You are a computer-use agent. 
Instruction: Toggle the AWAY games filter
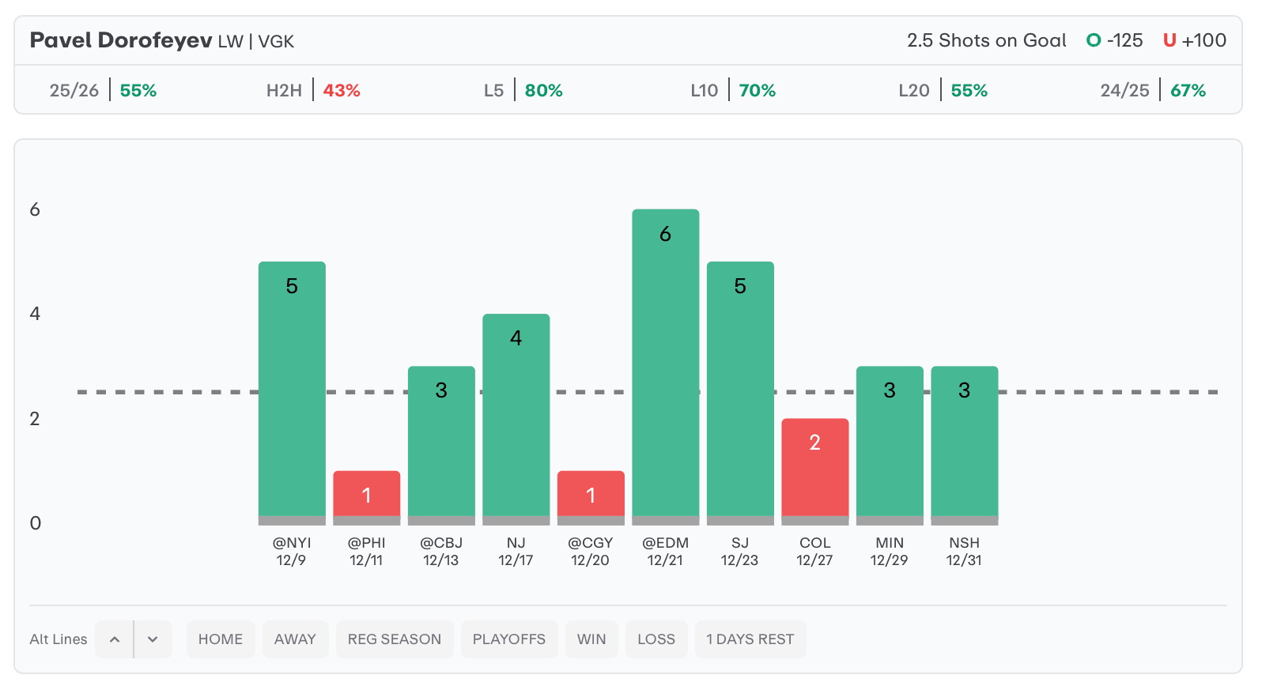pyautogui.click(x=295, y=639)
